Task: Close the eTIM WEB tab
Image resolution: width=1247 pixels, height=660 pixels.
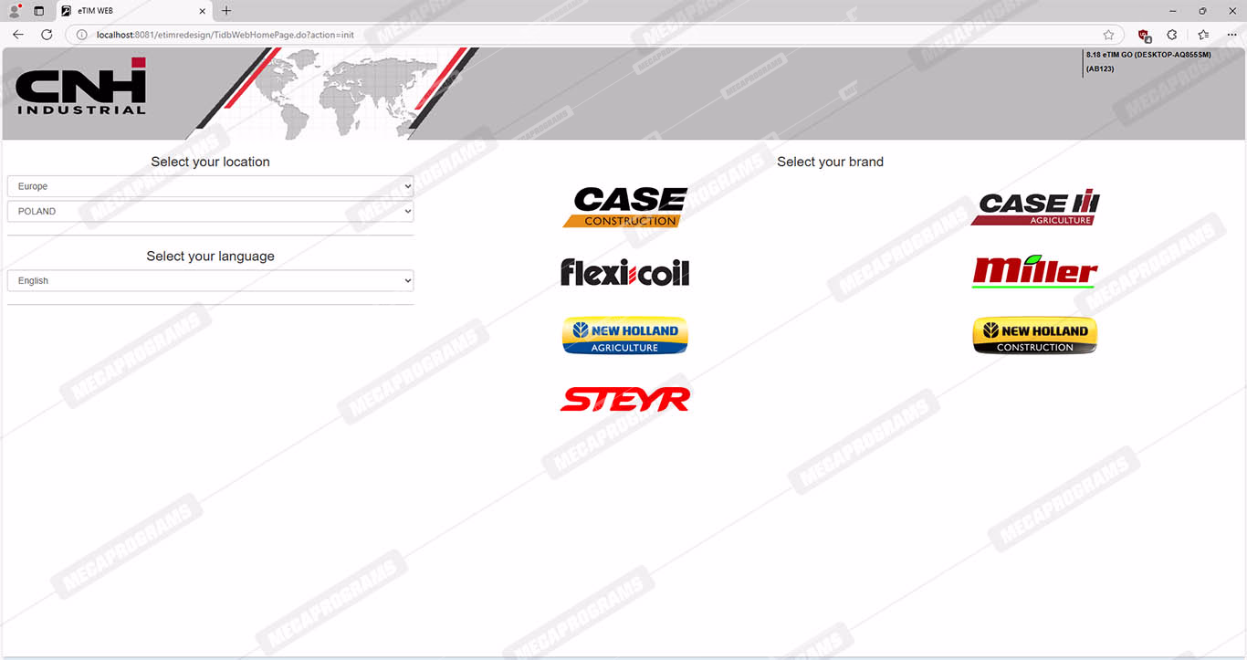Action: [x=203, y=11]
